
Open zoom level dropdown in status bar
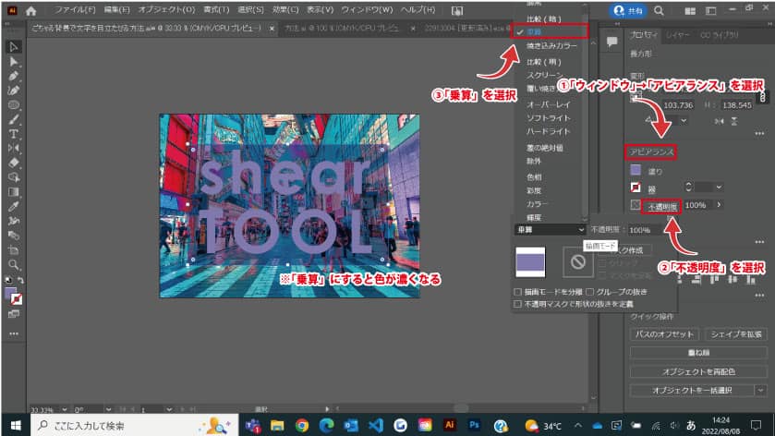[x=65, y=410]
